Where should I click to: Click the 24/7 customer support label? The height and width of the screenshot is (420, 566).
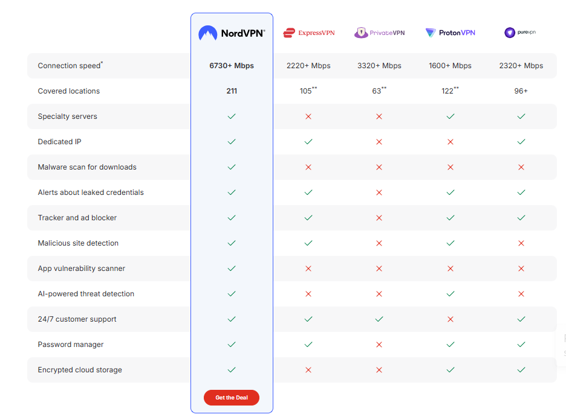pos(77,319)
